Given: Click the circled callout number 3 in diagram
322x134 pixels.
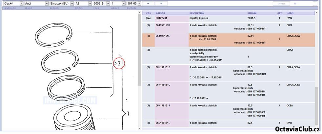Looking at the screenshot, I should click(119, 64).
